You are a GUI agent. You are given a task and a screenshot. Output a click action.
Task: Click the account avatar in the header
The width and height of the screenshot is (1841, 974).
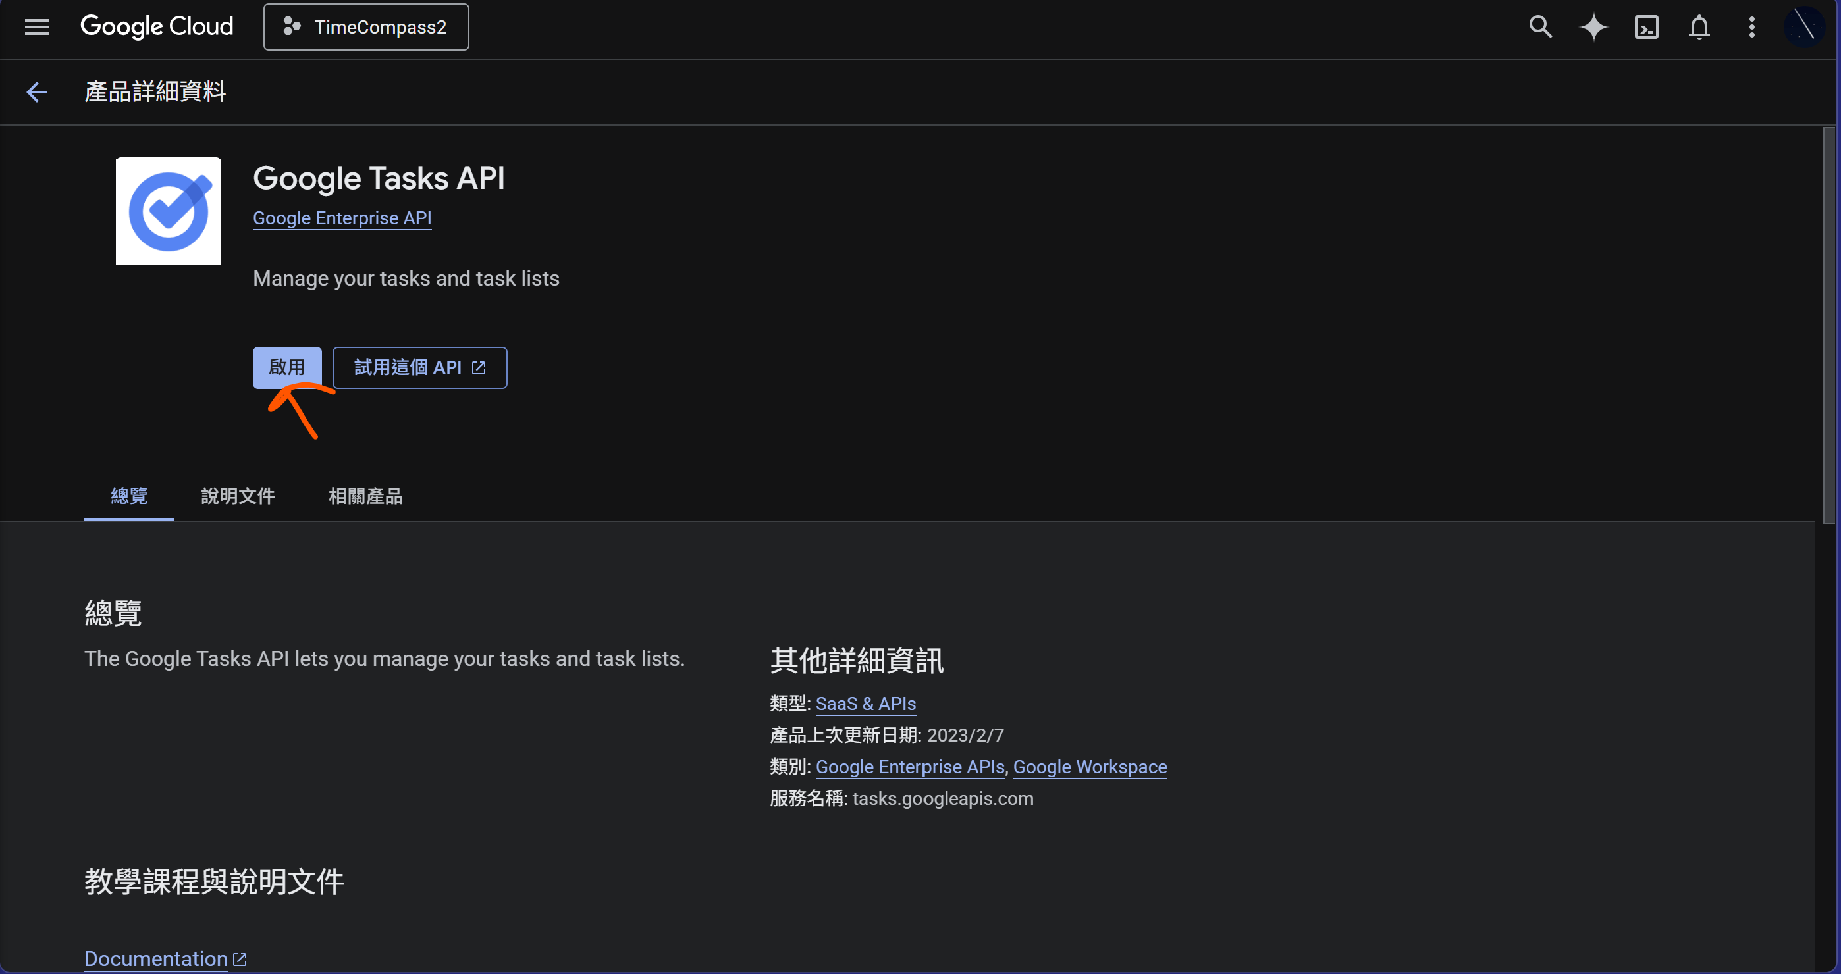pos(1803,27)
